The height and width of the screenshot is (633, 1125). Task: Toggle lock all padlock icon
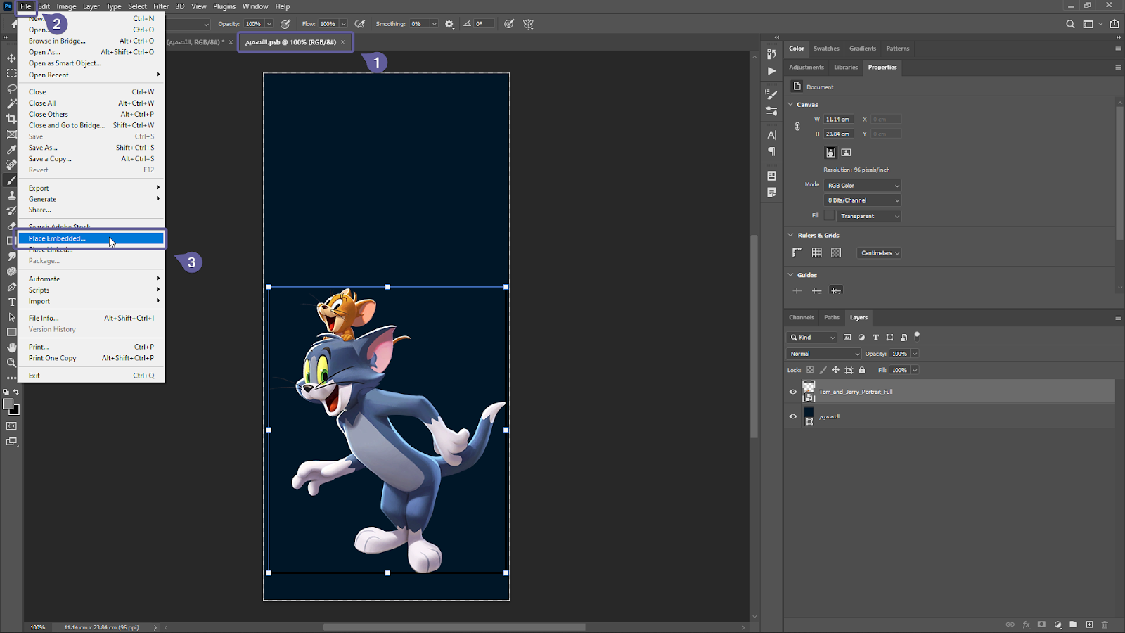861,370
